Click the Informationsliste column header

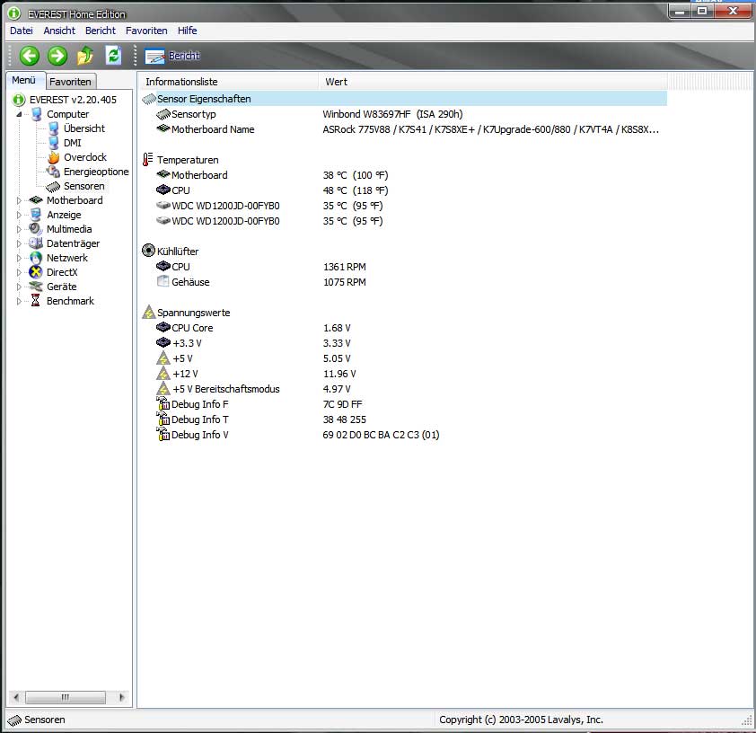(229, 82)
